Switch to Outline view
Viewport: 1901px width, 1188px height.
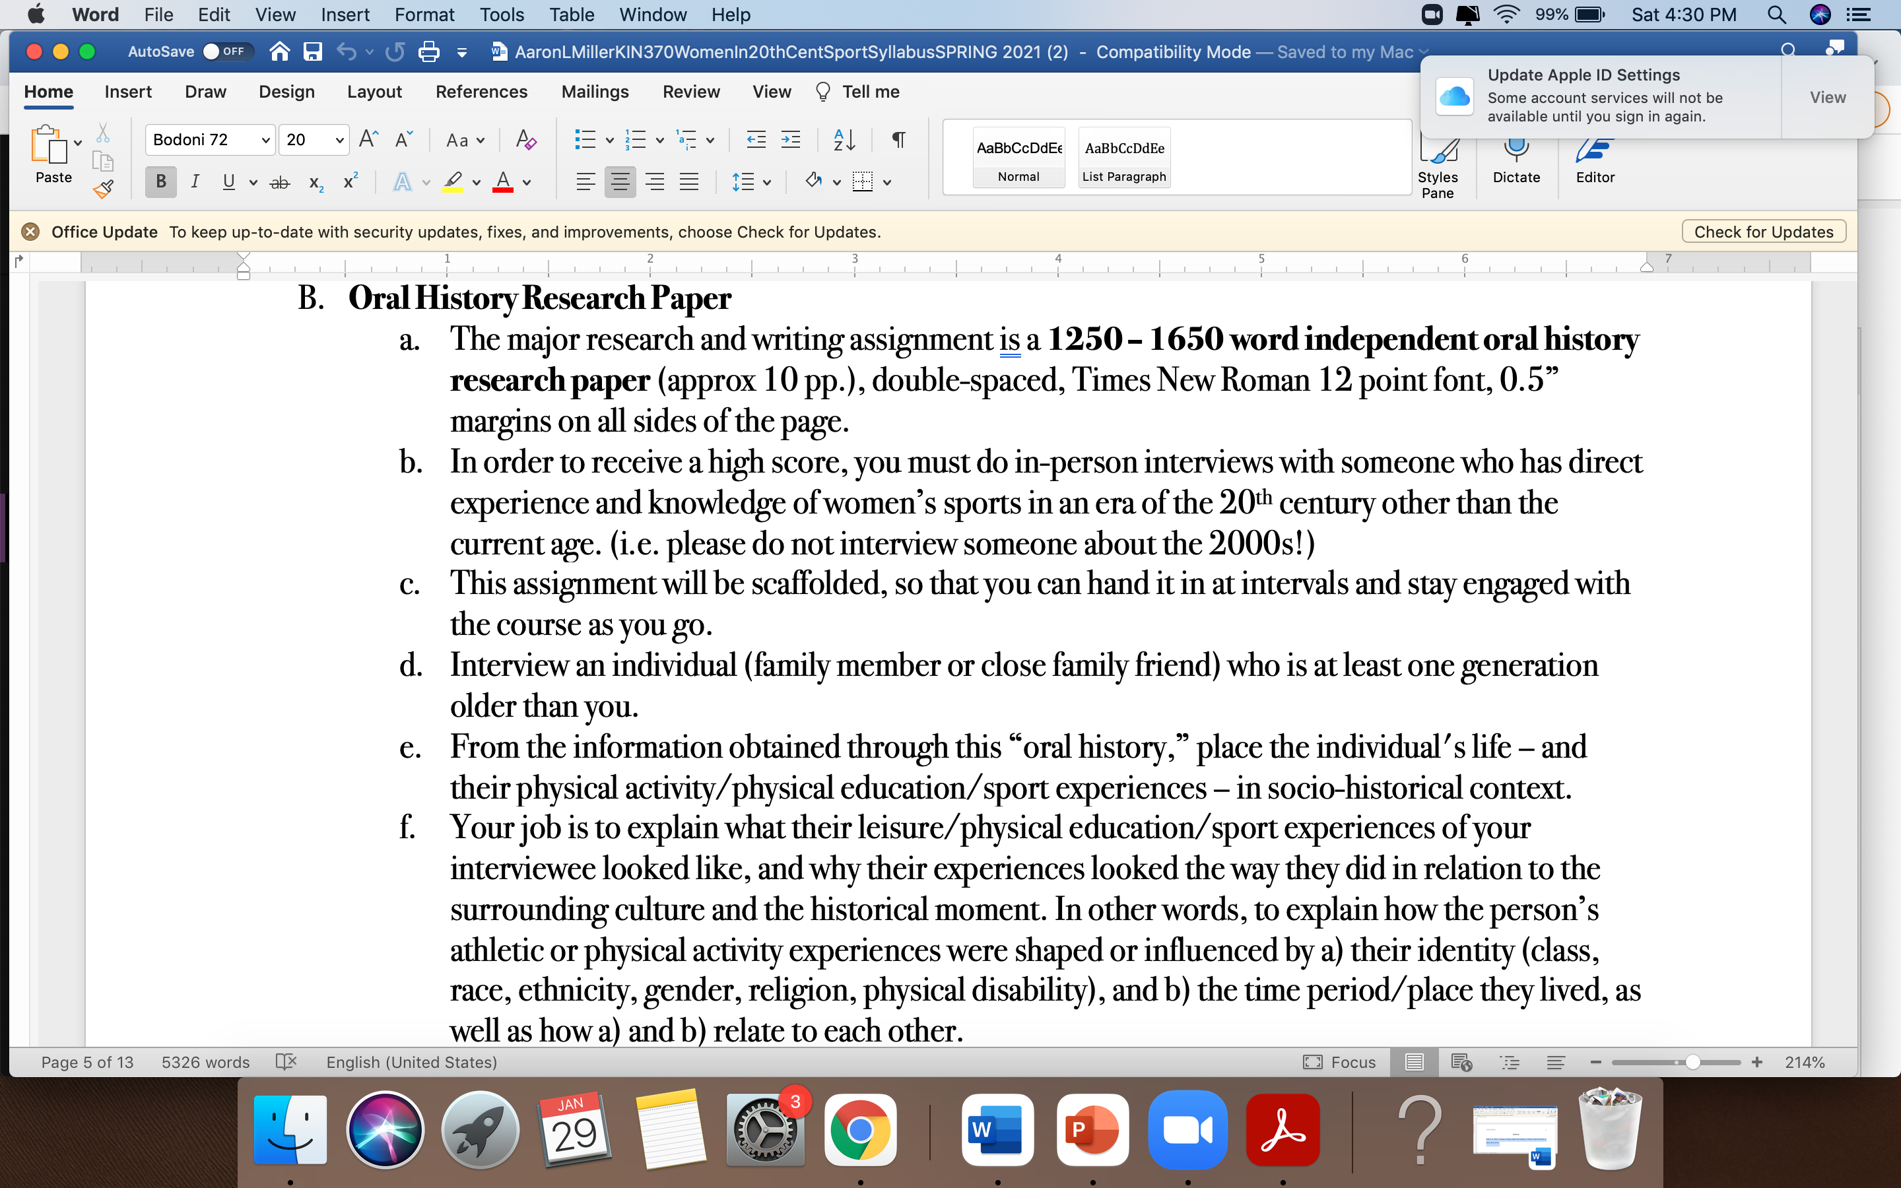pyautogui.click(x=1509, y=1063)
